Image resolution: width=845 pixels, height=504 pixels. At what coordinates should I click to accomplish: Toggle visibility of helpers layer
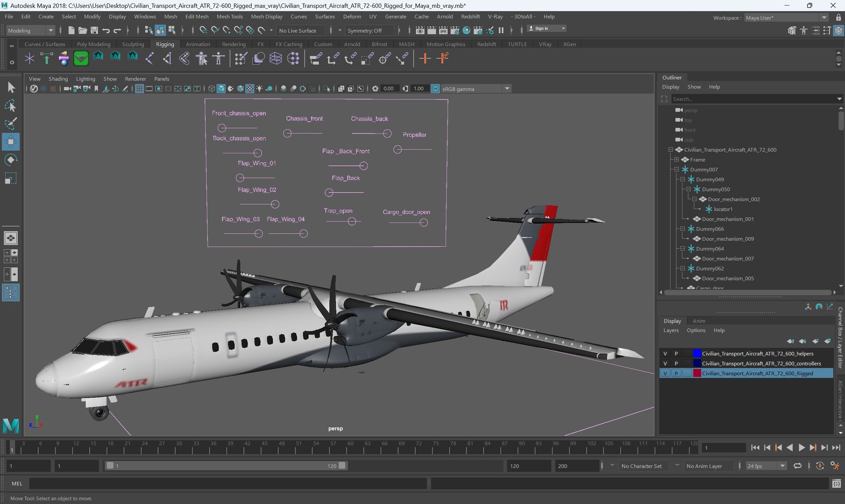click(665, 354)
